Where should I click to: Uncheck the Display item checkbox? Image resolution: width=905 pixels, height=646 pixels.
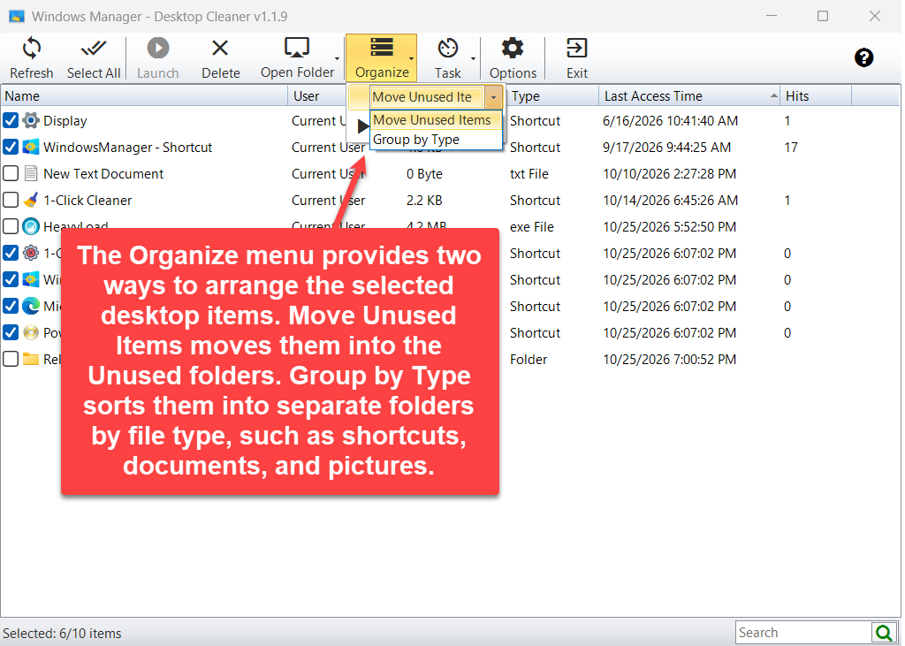tap(11, 121)
